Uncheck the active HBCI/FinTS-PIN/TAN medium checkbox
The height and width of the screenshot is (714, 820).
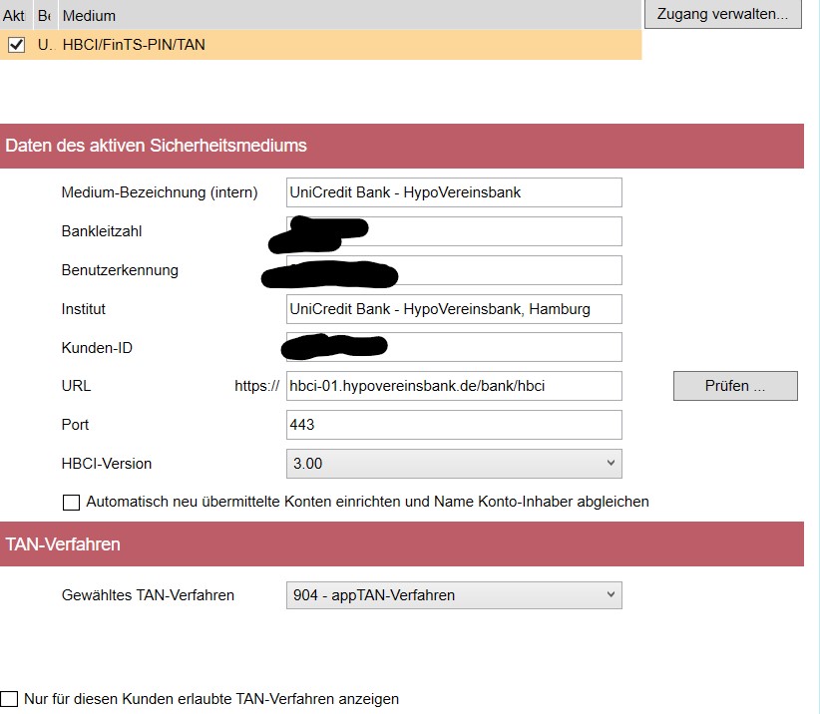[x=16, y=45]
